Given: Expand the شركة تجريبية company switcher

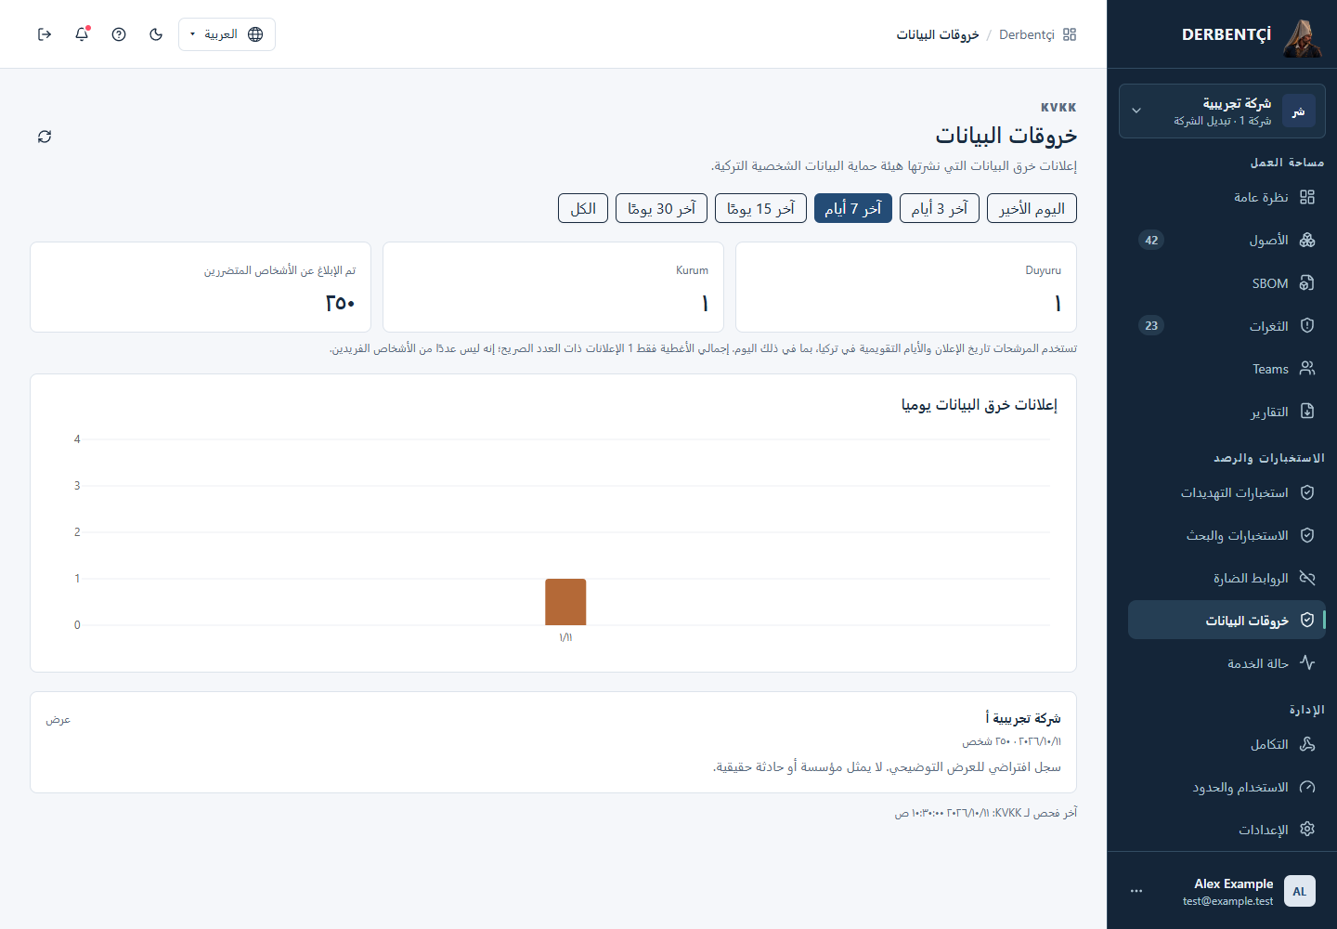Looking at the screenshot, I should pyautogui.click(x=1222, y=111).
